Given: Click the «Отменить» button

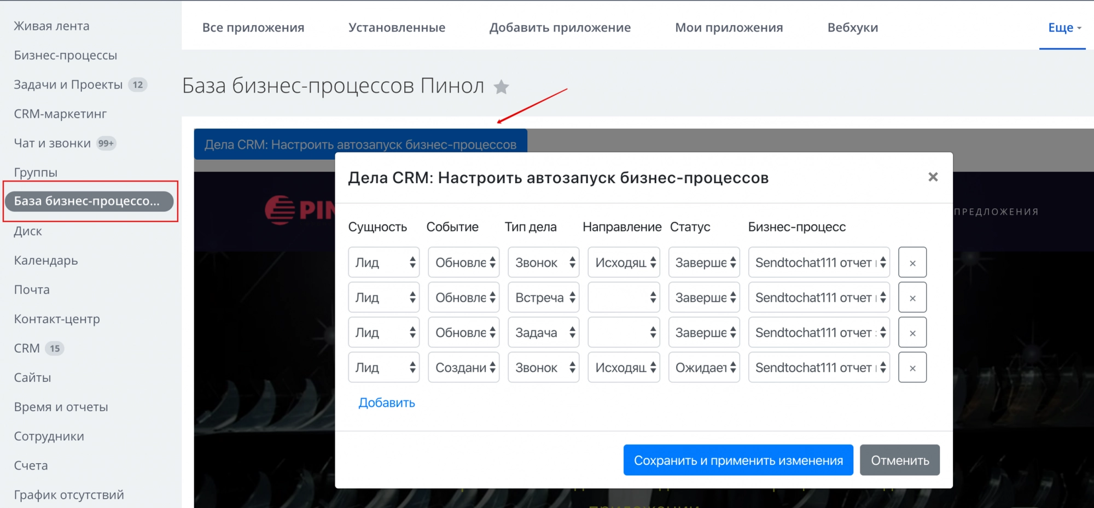Looking at the screenshot, I should [900, 460].
